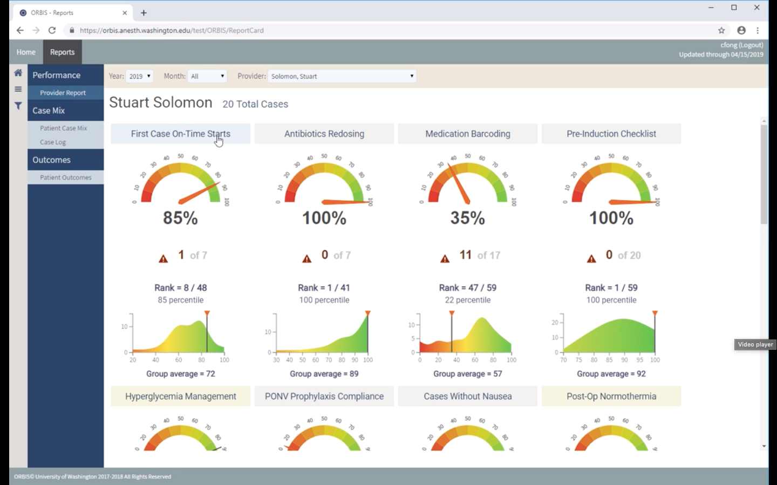Click scrollbar down arrow at bottom
777x485 pixels.
point(764,446)
